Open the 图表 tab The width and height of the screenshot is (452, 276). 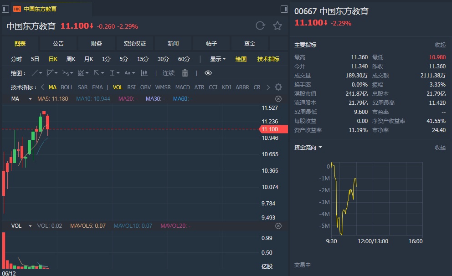point(20,44)
